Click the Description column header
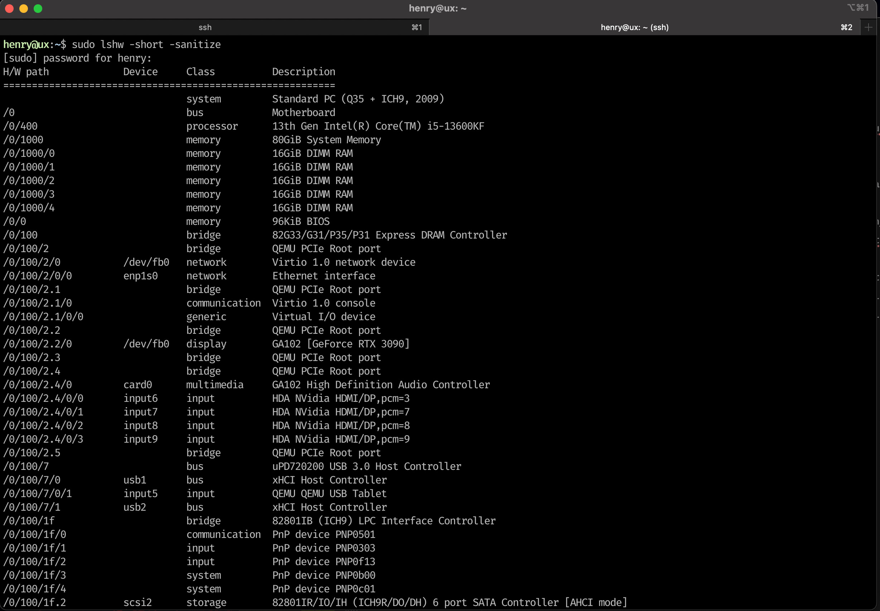The width and height of the screenshot is (880, 611). pyautogui.click(x=303, y=72)
